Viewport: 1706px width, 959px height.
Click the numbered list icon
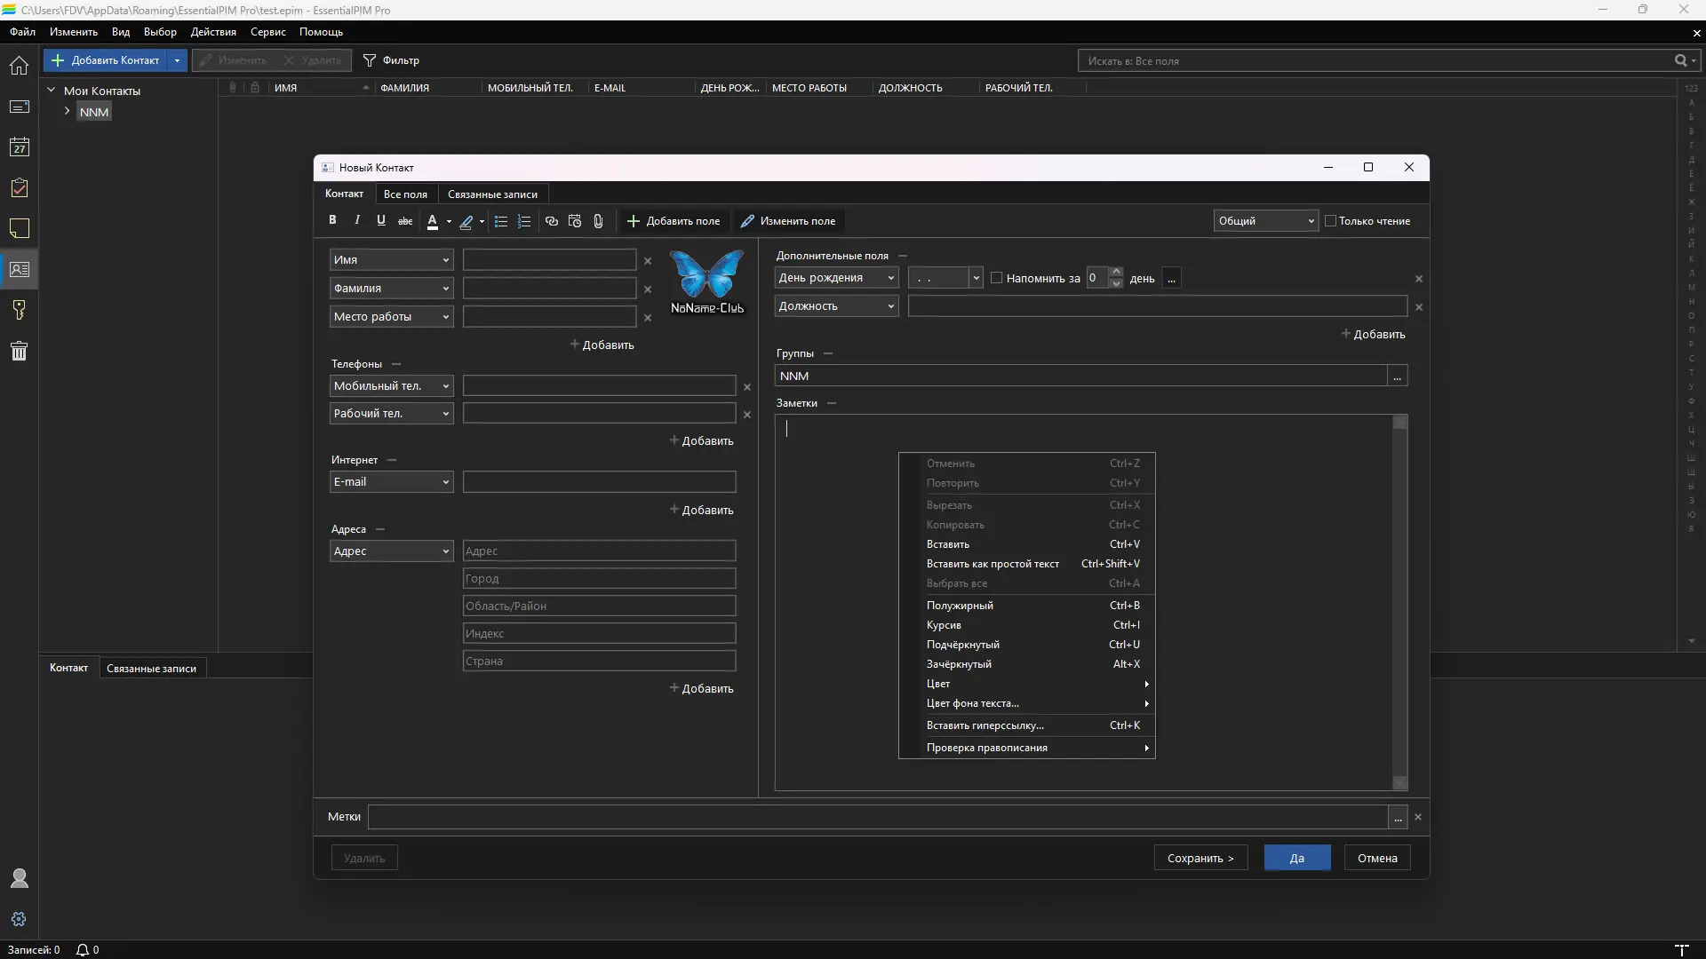(524, 221)
